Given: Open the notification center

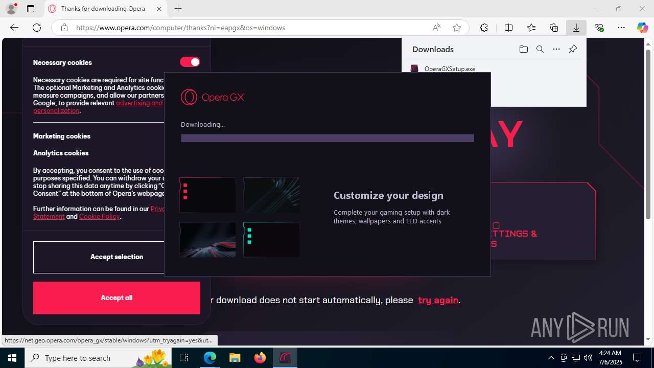Looking at the screenshot, I should 637,358.
